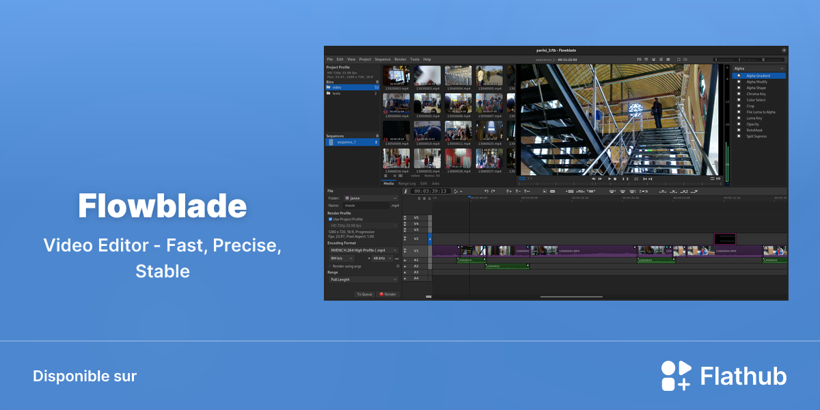Click the red Render button
This screenshot has height=410, width=820.
tap(387, 294)
